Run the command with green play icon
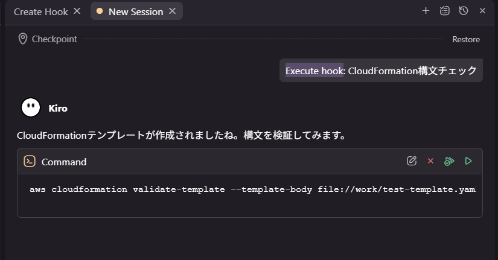This screenshot has width=498, height=260. click(468, 161)
